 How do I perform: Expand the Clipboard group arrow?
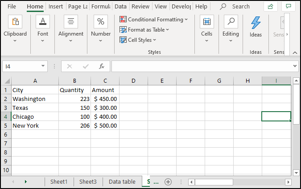coord(15,40)
